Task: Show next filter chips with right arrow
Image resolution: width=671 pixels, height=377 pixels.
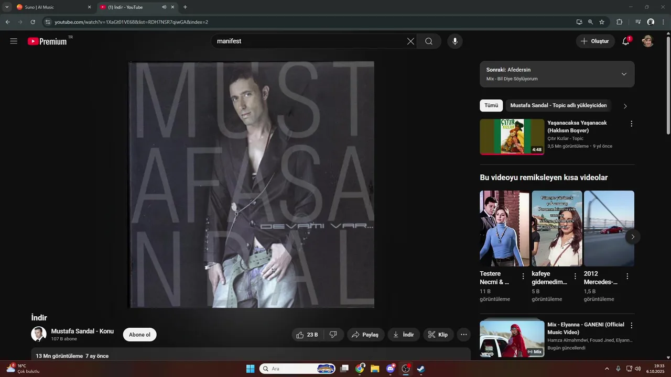Action: tap(625, 106)
